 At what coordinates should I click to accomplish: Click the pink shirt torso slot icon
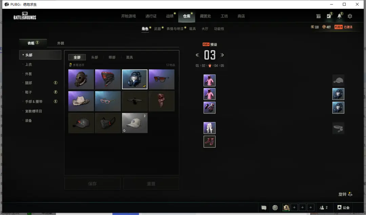click(x=209, y=80)
